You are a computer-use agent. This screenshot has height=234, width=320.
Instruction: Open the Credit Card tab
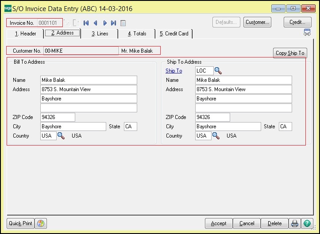pos(173,34)
